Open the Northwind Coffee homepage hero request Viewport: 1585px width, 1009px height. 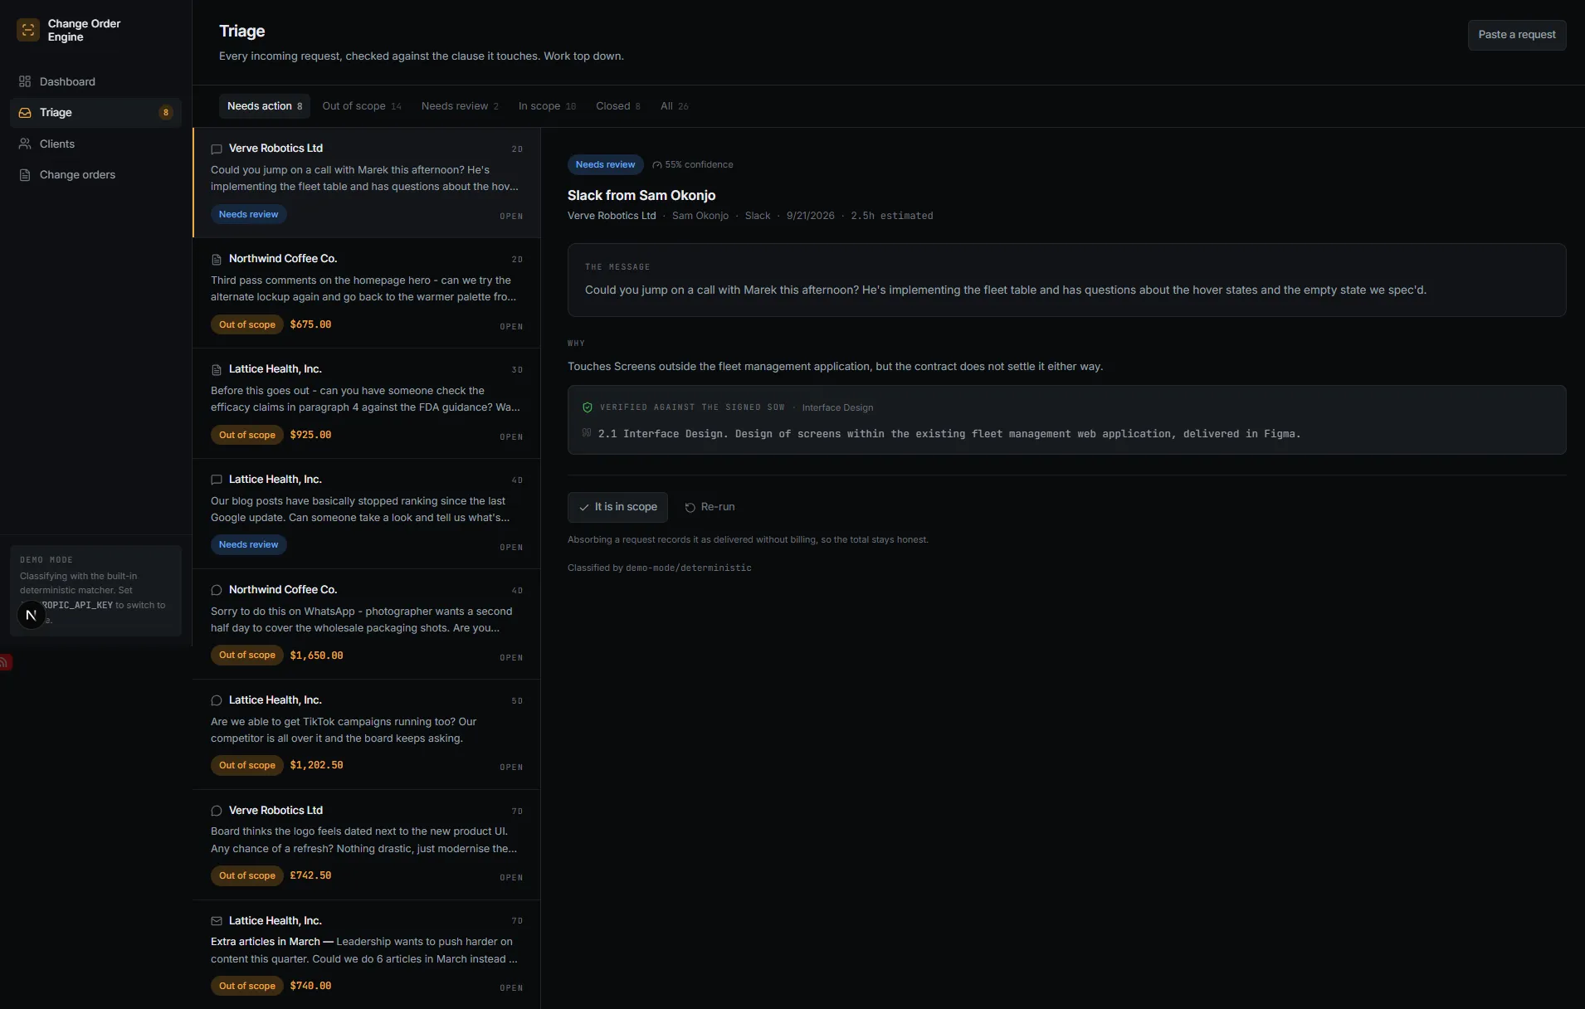(x=367, y=293)
